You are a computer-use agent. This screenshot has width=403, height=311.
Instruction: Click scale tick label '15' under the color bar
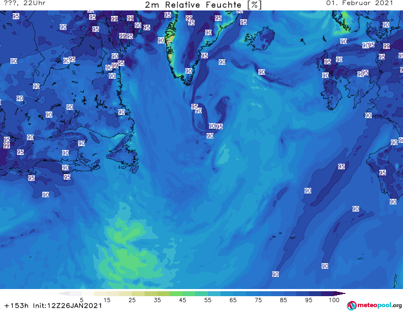(x=107, y=300)
